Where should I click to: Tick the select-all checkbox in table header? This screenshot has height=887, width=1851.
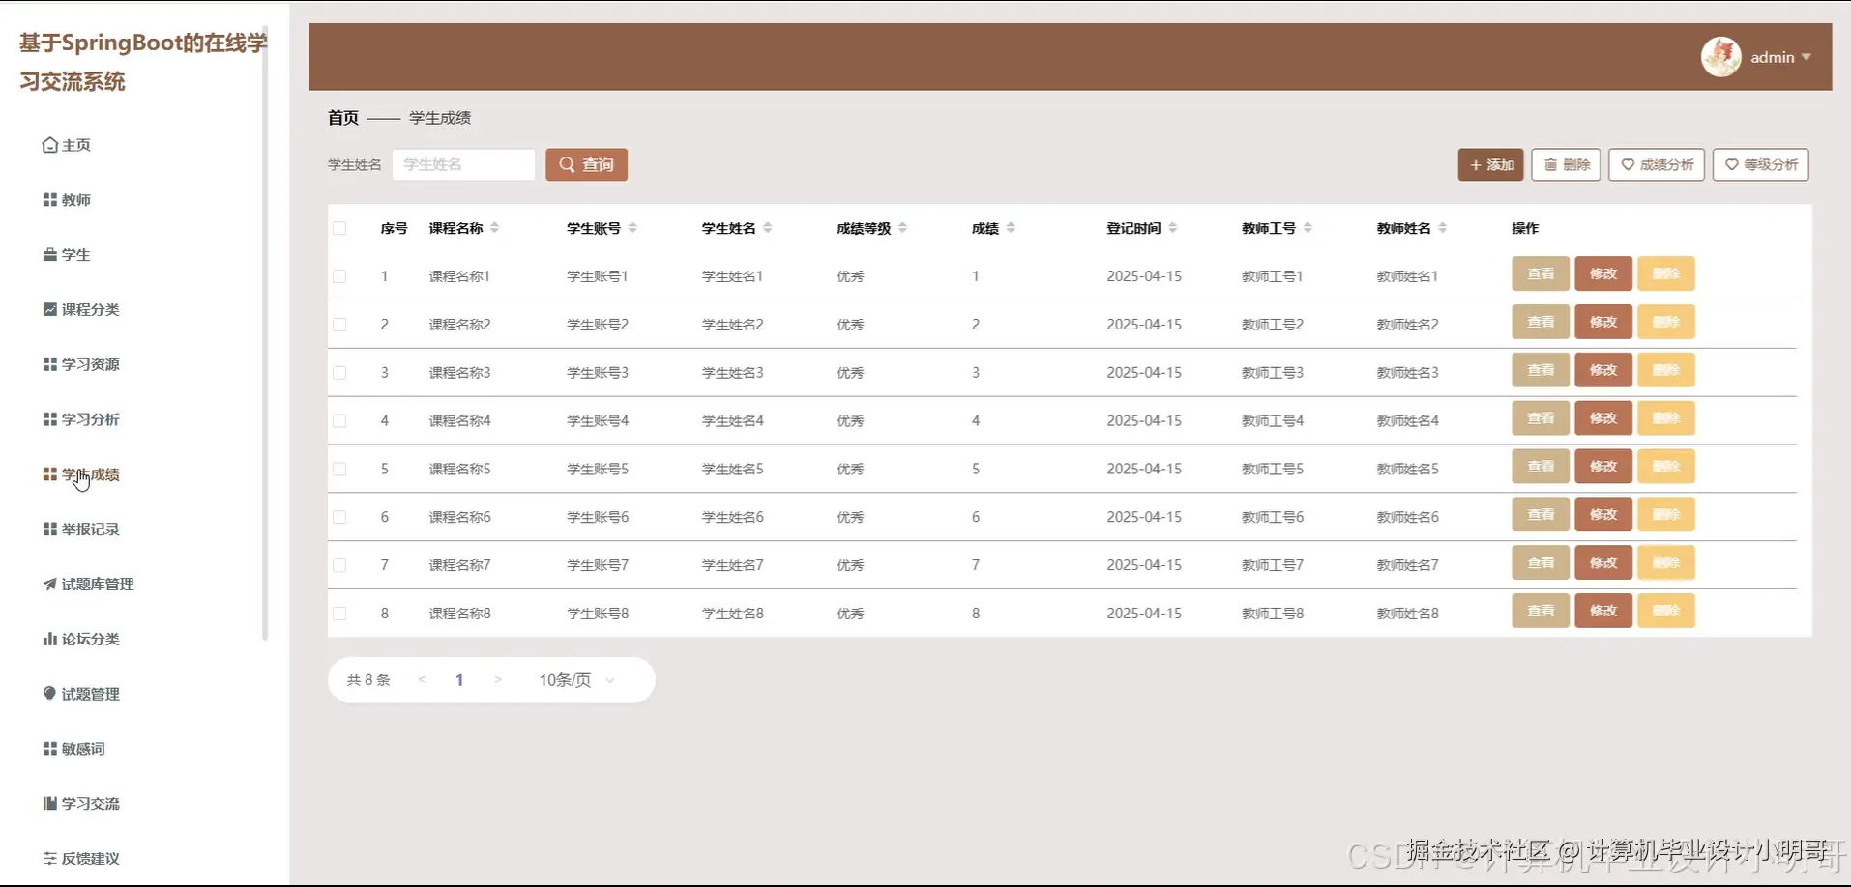pos(339,228)
